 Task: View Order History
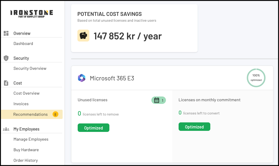pos(26,160)
